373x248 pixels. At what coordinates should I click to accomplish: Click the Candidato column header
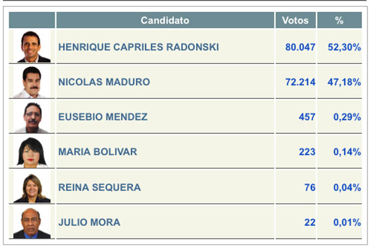pos(165,20)
